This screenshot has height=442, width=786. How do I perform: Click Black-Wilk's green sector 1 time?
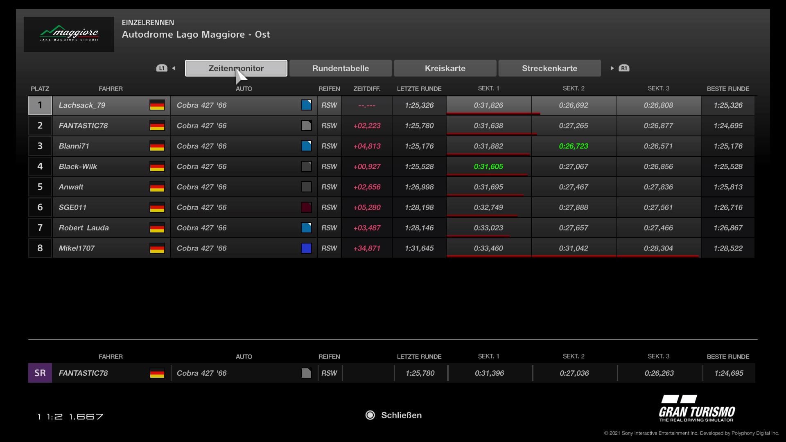click(x=488, y=167)
